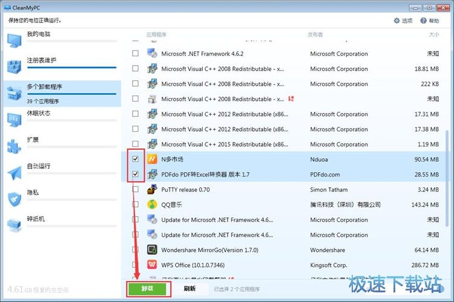The image size is (454, 302).
Task: Uncheck the PDFdo PDF转Excel转换器 checkbox
Action: pos(135,174)
